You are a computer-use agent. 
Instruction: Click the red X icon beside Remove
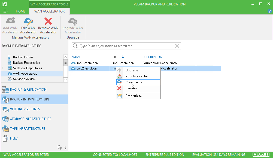(x=119, y=88)
